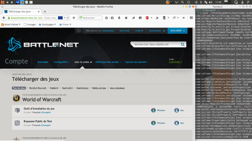This screenshot has width=252, height=141.
Task: Expand the FFox+ bookmarks folder
Action: point(65,25)
